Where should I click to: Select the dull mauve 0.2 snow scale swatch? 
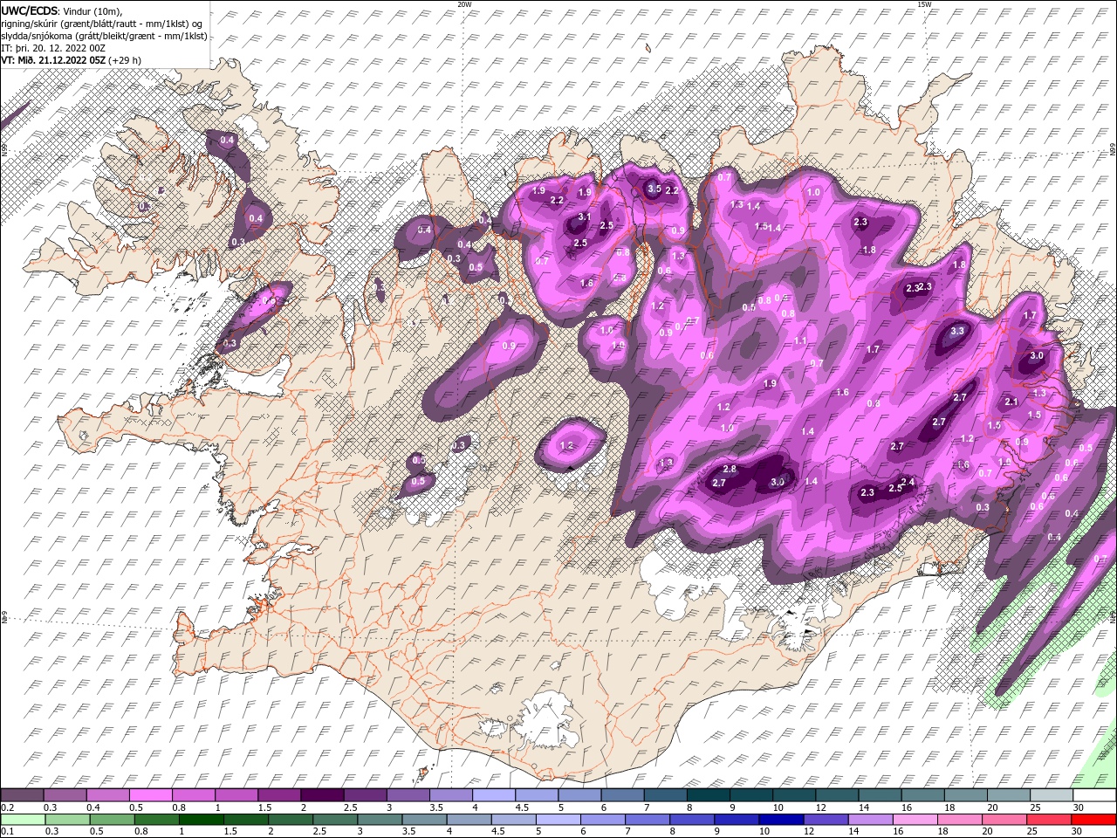22,795
